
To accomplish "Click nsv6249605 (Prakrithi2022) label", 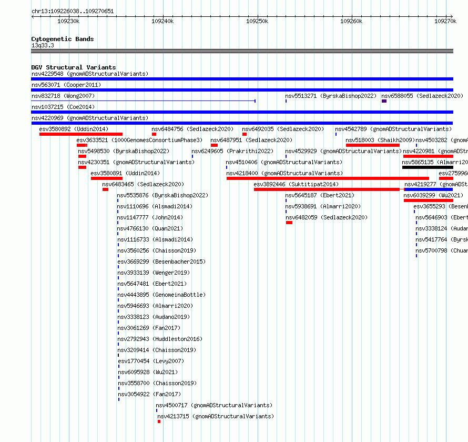I will click(x=232, y=151).
